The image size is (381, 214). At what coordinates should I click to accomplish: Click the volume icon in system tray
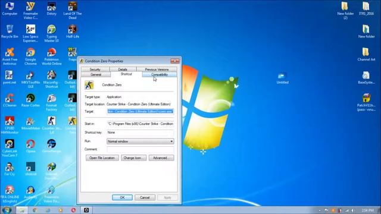(x=354, y=210)
